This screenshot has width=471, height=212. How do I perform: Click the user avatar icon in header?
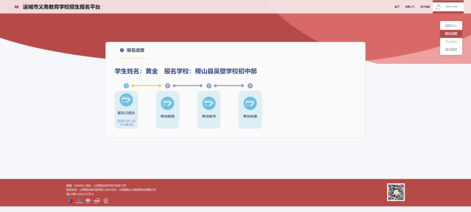[x=439, y=7]
